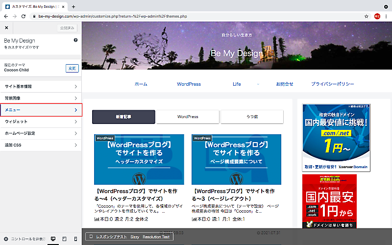This screenshot has width=392, height=245.
Task: Close the WordPress Customizer panel
Action: point(6,28)
